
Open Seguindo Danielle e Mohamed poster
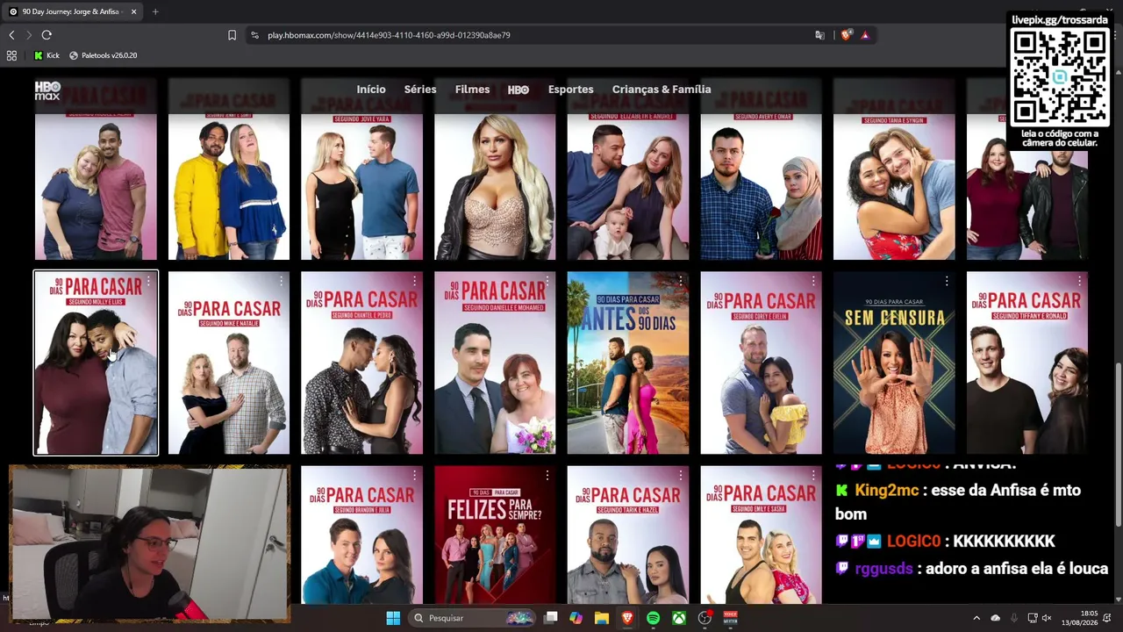(x=495, y=363)
